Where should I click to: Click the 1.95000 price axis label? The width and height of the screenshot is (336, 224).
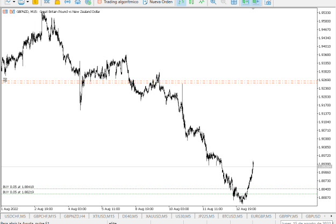pyautogui.click(x=325, y=21)
